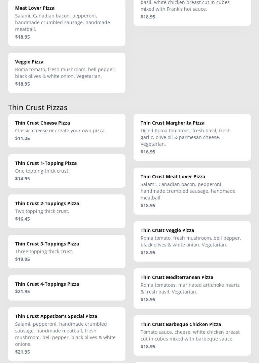Choose Thin Crust Meat Lover Pizza
259x363 pixels.
pos(192,191)
